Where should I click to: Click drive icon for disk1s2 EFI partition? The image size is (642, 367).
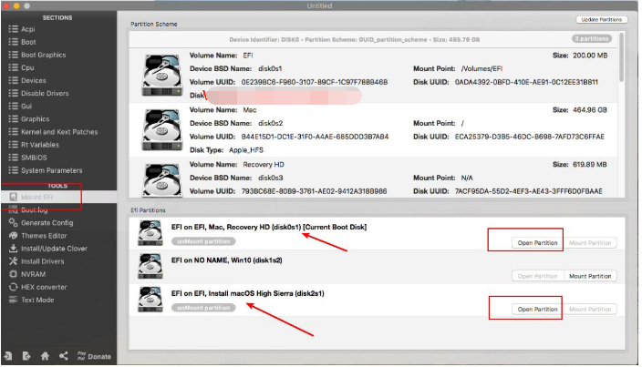click(x=150, y=266)
